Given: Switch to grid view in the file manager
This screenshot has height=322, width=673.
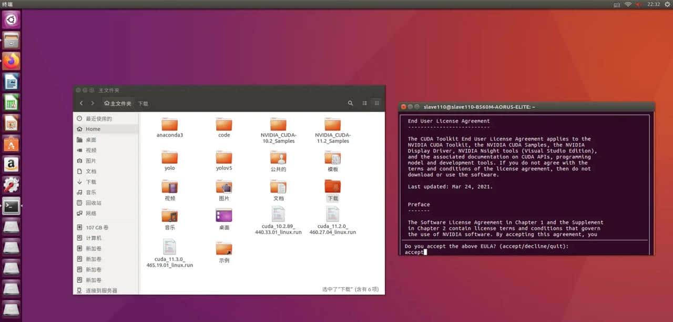Looking at the screenshot, I should point(377,103).
